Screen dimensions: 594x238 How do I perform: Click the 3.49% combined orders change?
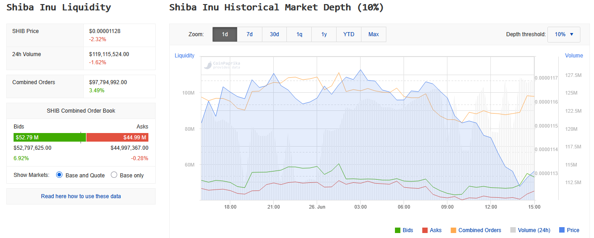(97, 90)
